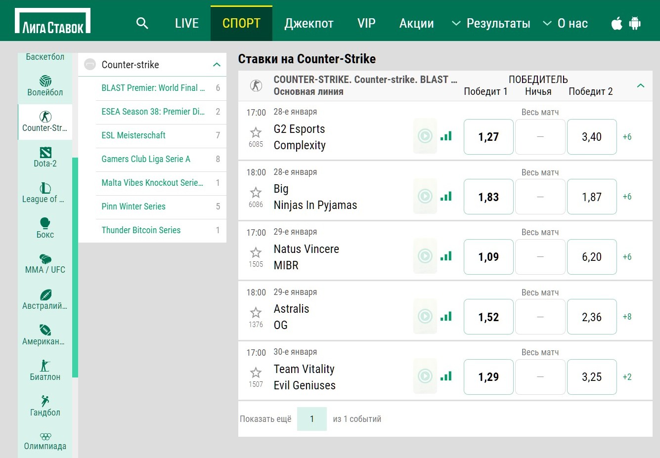Select Гандбол in the sports sidebar
Screen dimensions: 660x458
(x=45, y=406)
